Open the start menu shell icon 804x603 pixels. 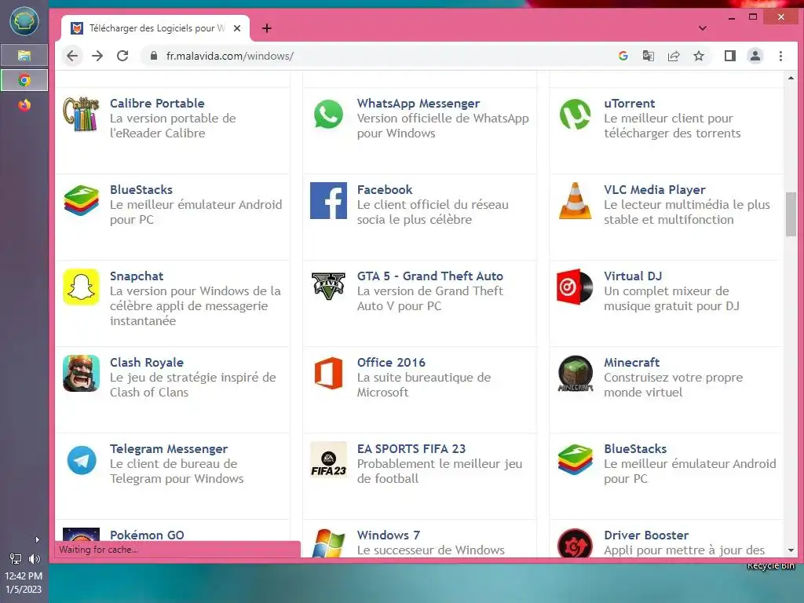coord(24,21)
